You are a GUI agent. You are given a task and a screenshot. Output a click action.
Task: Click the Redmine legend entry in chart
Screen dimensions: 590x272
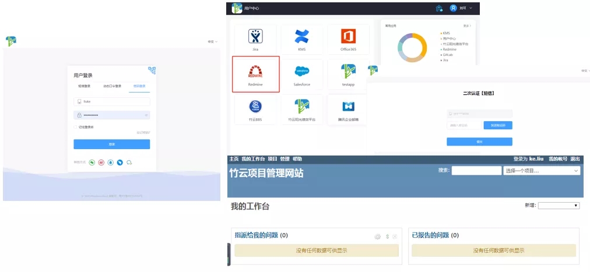pos(448,49)
